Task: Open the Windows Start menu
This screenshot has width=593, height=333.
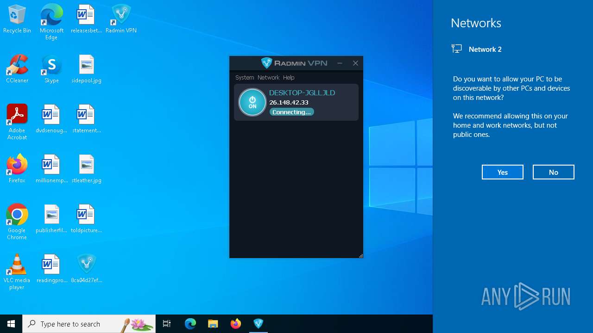Action: tap(11, 324)
